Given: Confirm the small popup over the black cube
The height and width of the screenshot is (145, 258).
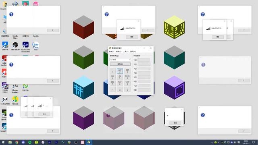Looking at the screenshot, I should point(175,123).
